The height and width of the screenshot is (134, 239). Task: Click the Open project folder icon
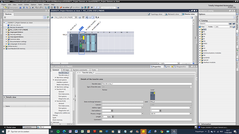pyautogui.click(x=6, y=8)
